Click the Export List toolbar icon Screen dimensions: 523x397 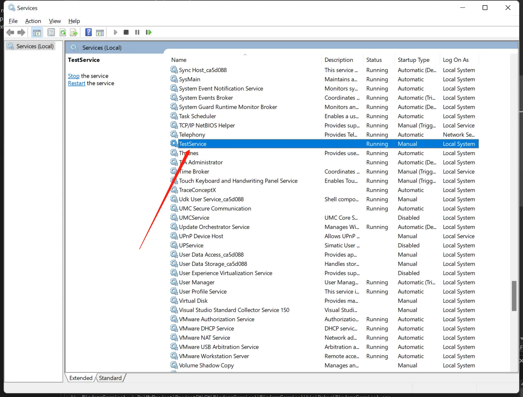tap(74, 32)
